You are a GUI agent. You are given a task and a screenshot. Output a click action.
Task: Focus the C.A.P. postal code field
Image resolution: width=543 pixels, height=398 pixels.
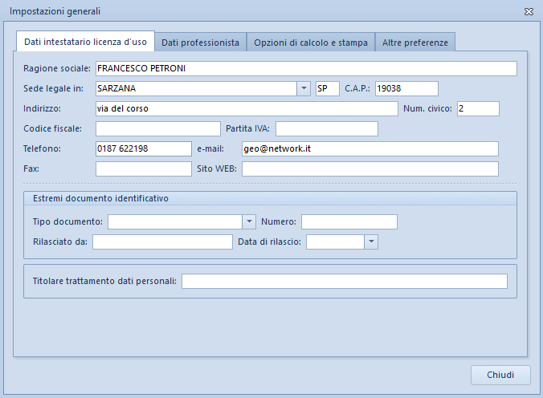[x=406, y=88]
